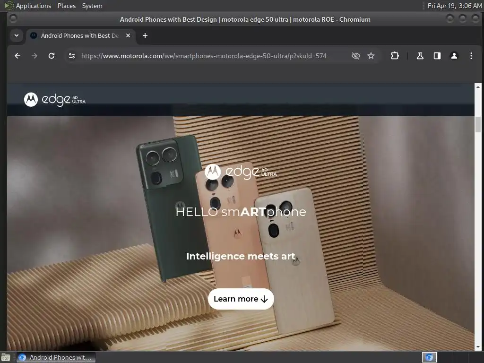Open the Applications menu
The width and height of the screenshot is (484, 363).
click(34, 6)
